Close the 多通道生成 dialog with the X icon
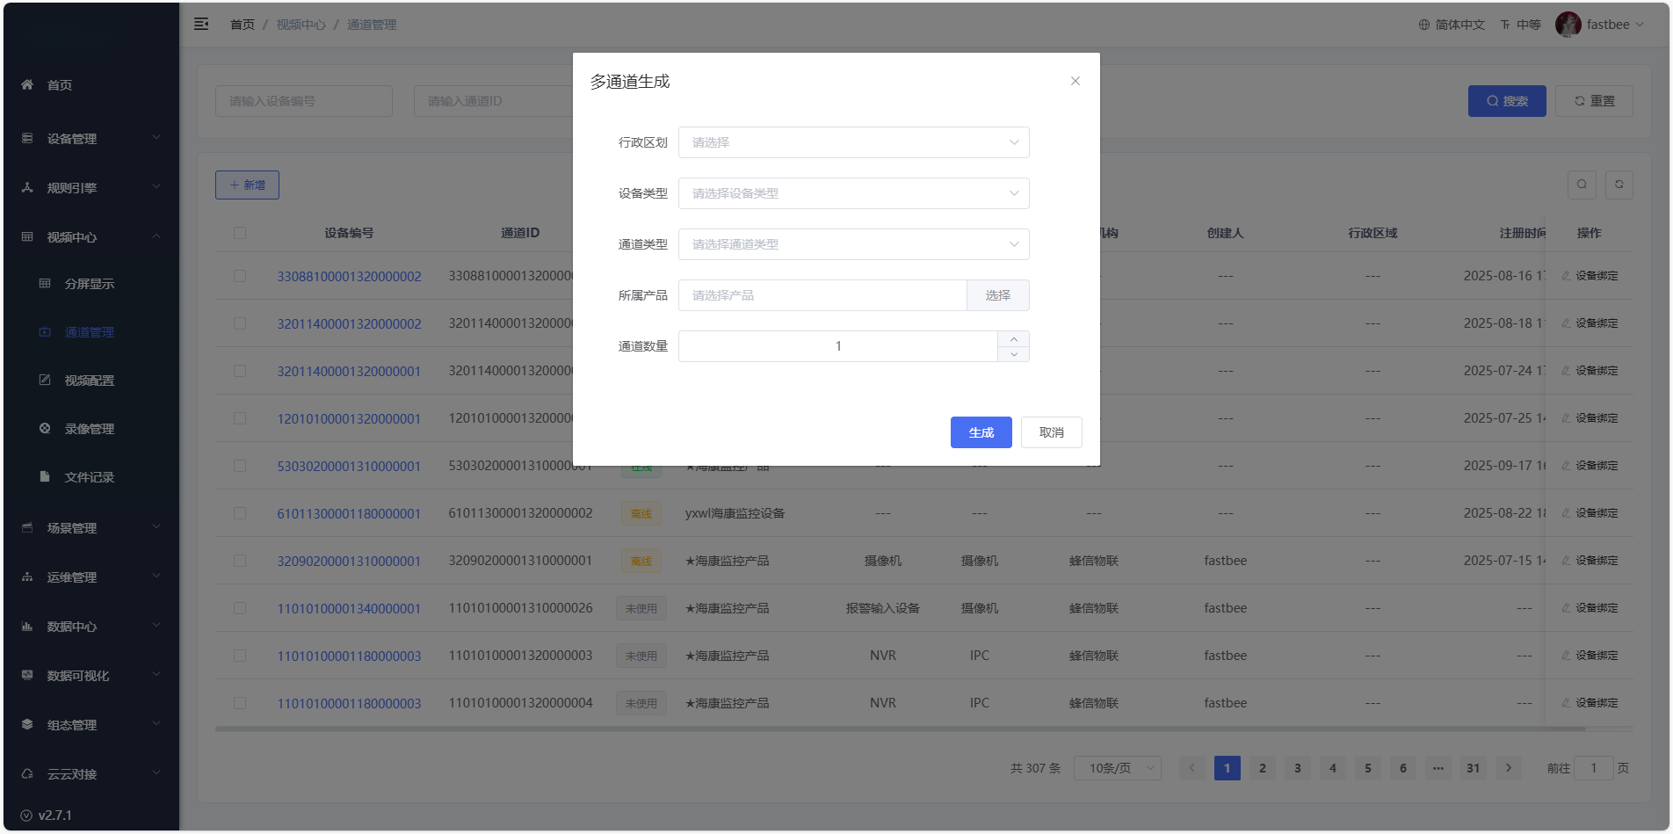The image size is (1673, 834). pyautogui.click(x=1075, y=81)
